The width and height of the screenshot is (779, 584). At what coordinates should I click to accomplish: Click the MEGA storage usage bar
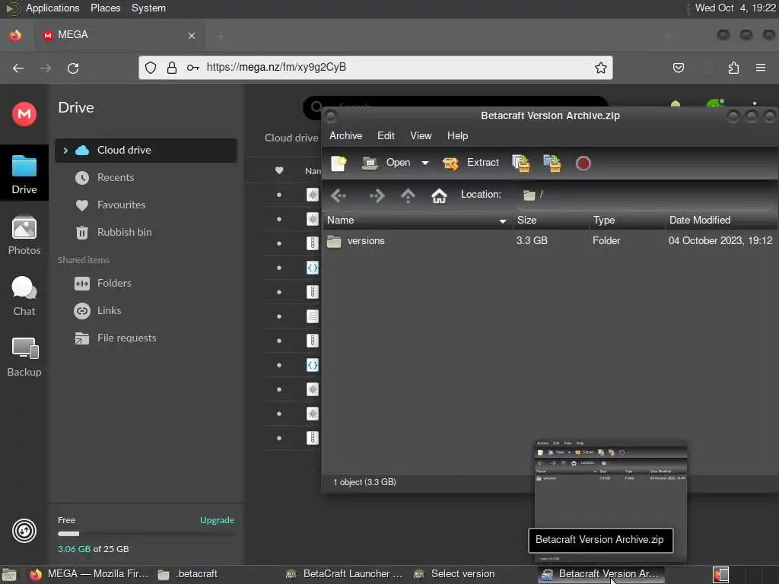(x=145, y=534)
